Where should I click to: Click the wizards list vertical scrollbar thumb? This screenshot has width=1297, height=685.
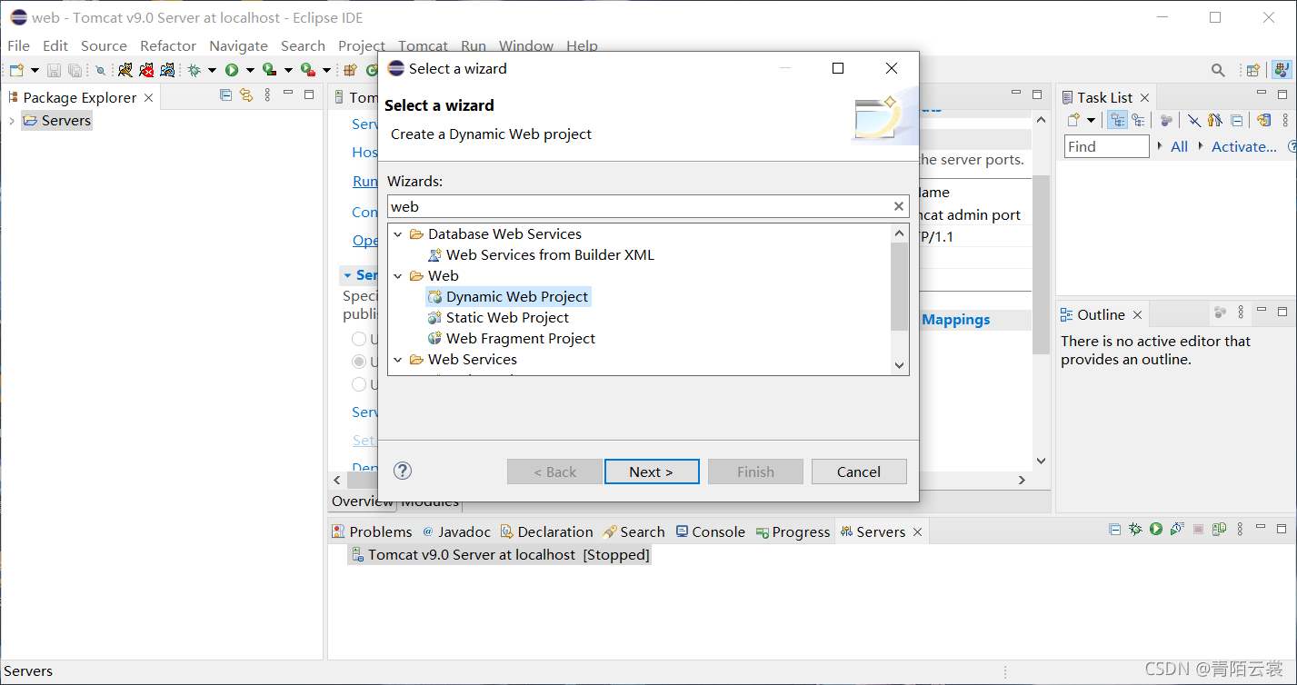tap(899, 287)
